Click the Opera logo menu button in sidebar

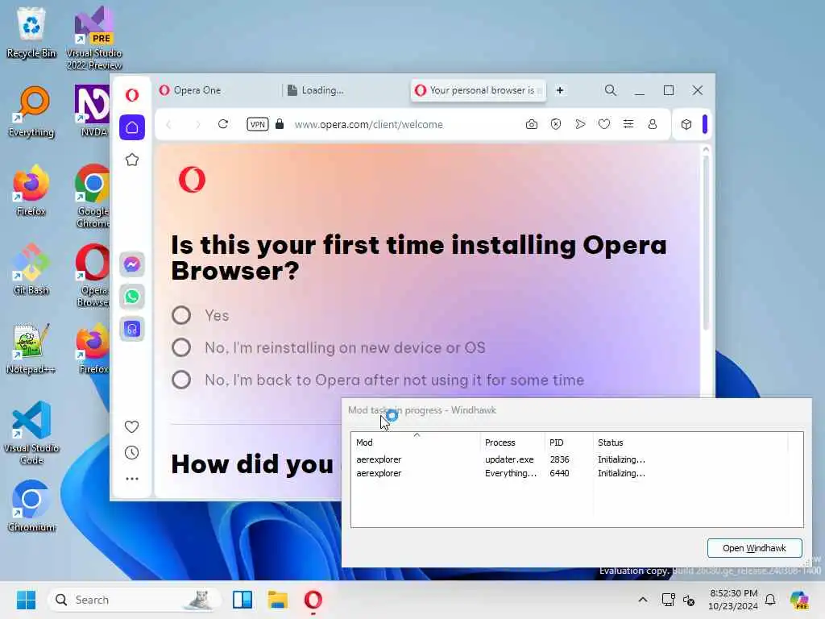pos(132,95)
